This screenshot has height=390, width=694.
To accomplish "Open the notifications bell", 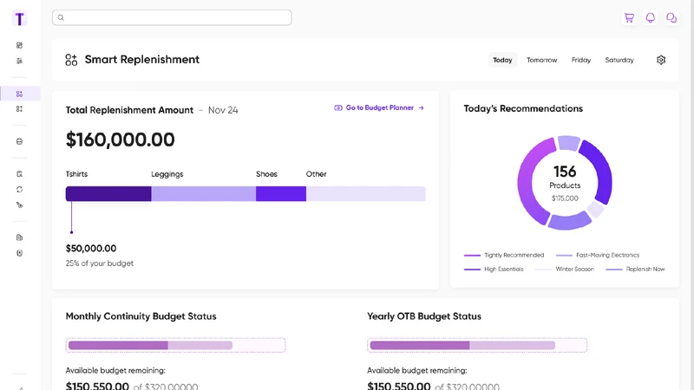I will coord(650,17).
